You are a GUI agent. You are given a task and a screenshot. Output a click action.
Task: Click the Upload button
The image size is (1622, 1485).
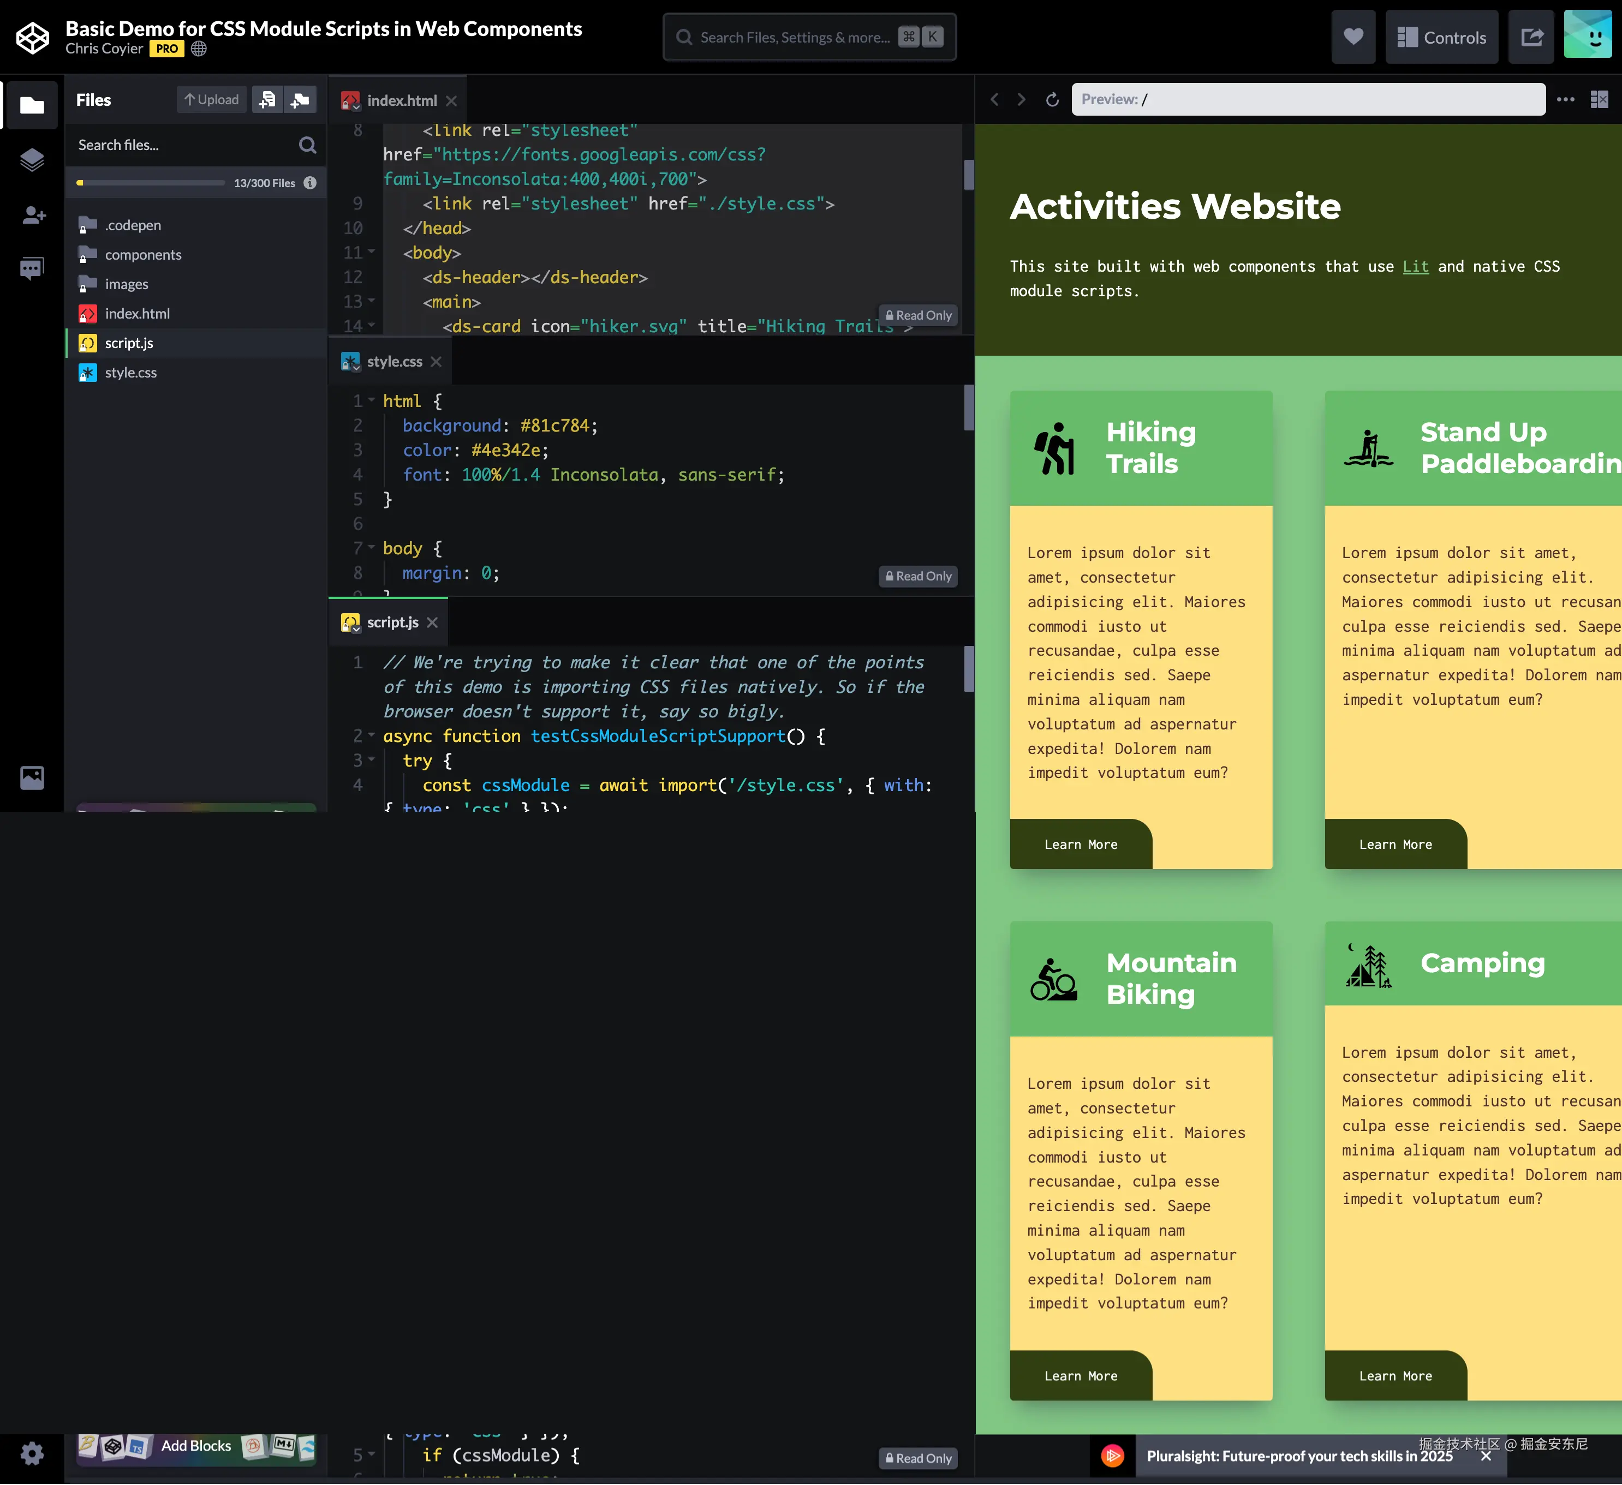click(x=212, y=100)
